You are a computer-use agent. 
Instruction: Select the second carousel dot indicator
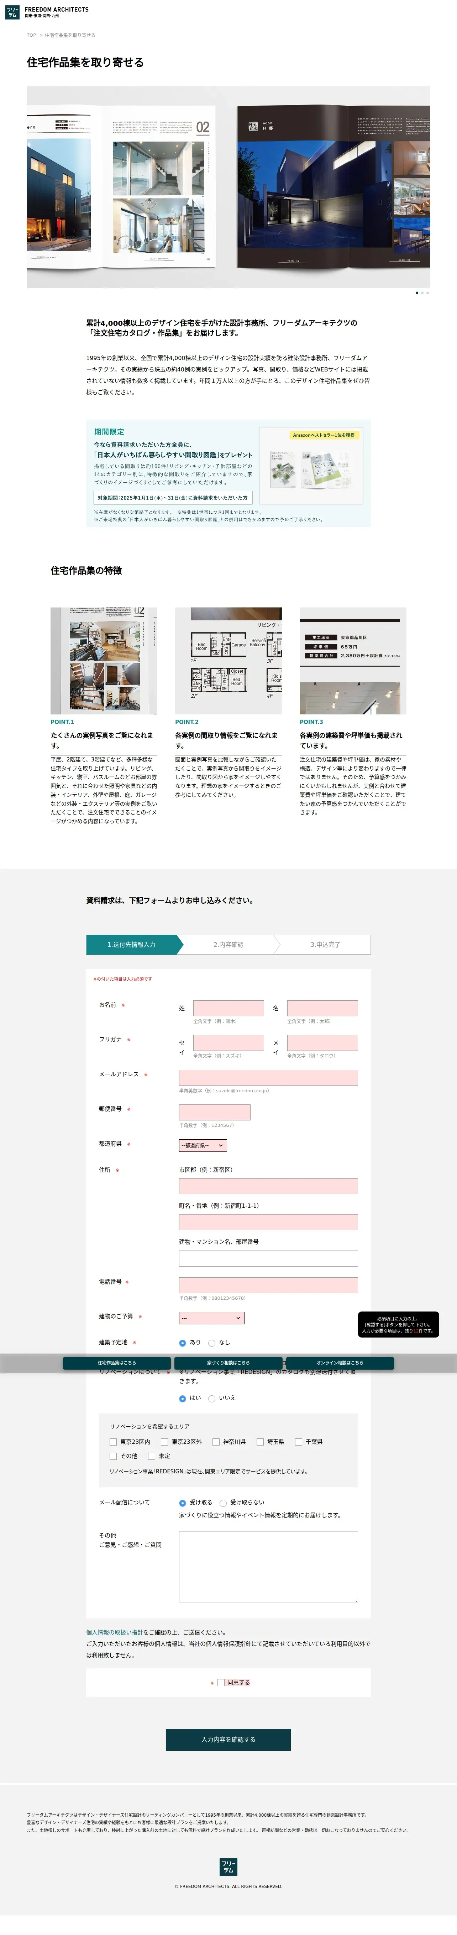(422, 293)
